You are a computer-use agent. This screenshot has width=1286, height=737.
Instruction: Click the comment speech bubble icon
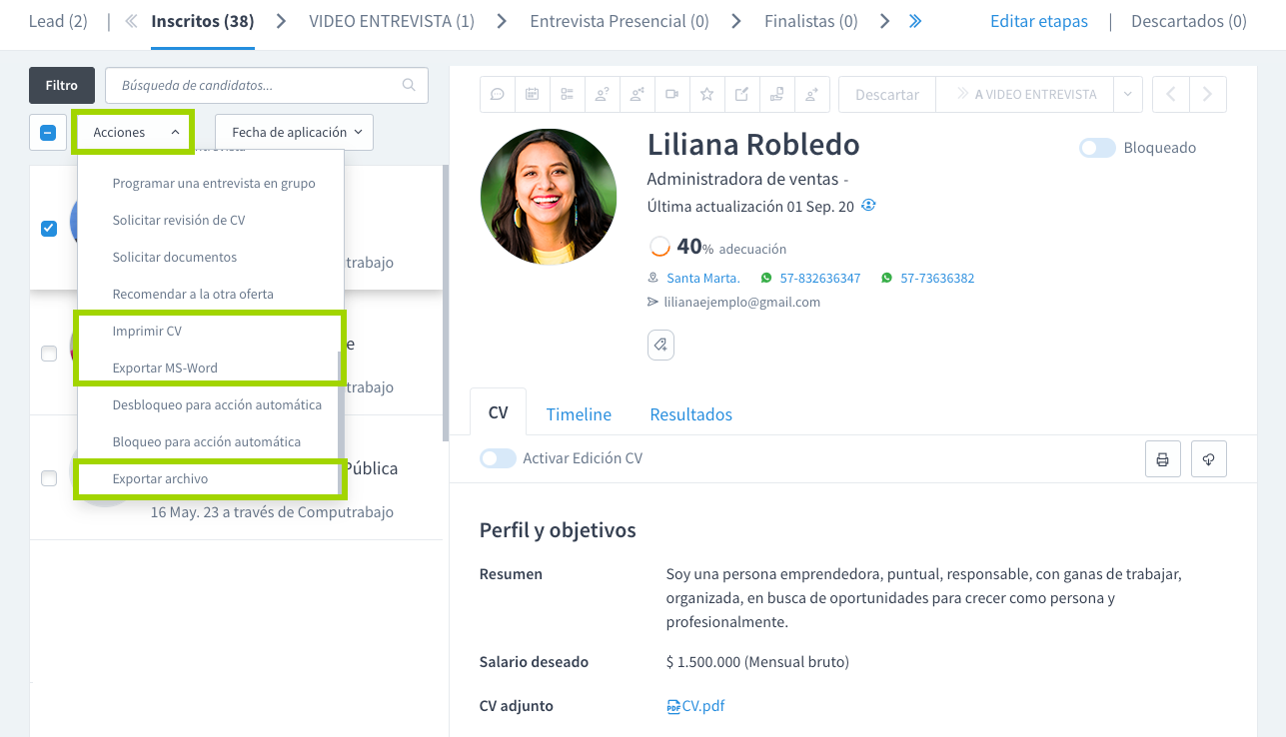[x=497, y=94]
